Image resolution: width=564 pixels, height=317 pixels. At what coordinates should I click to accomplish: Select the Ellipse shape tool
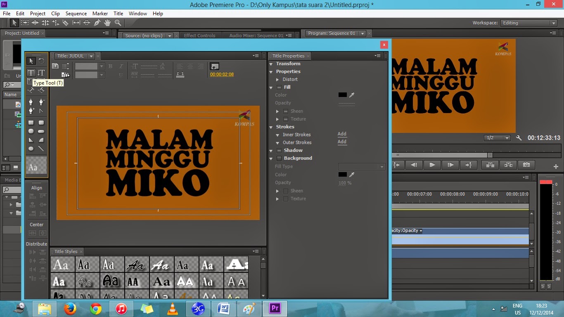click(31, 149)
